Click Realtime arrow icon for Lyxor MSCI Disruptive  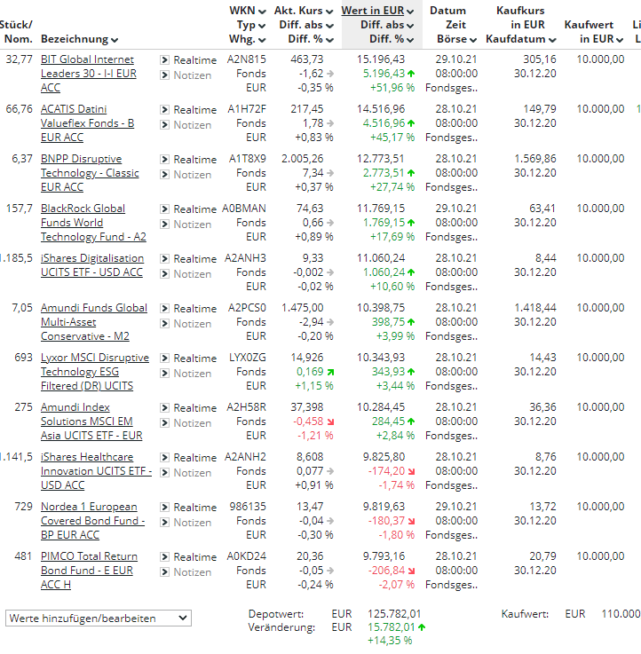point(165,358)
